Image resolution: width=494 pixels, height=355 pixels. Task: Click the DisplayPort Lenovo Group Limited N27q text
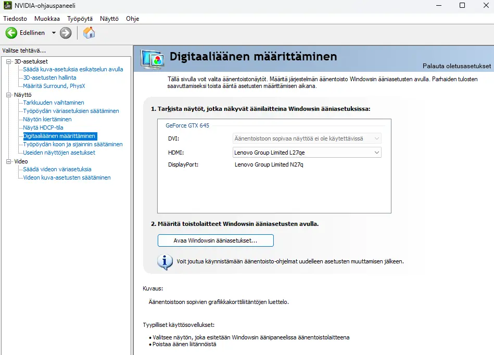[269, 164]
